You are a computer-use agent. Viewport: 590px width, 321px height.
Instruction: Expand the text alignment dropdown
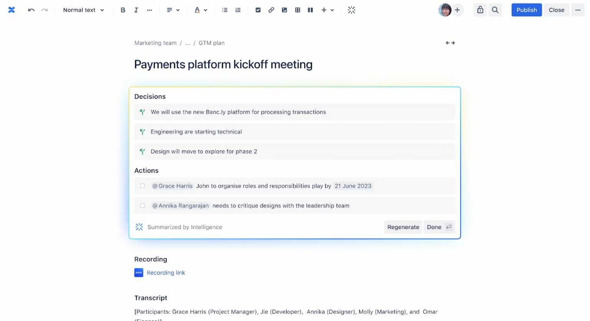coord(179,10)
